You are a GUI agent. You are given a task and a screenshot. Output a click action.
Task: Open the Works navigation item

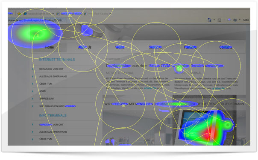click(120, 47)
